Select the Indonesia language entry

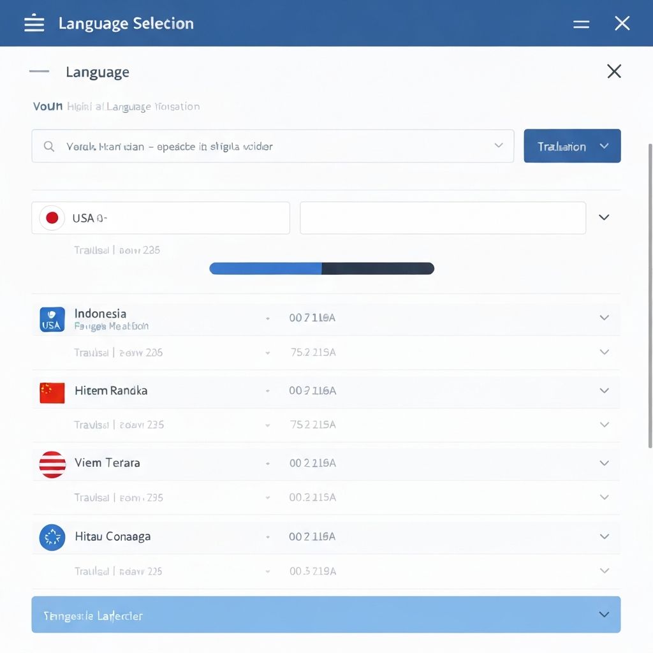(x=100, y=314)
